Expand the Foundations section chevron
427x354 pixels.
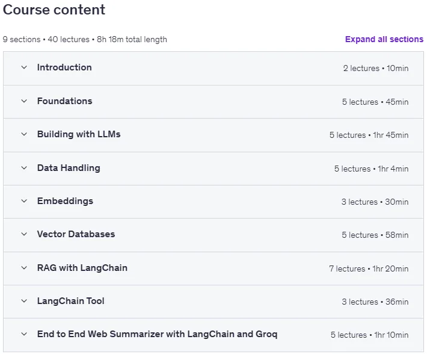tap(24, 101)
